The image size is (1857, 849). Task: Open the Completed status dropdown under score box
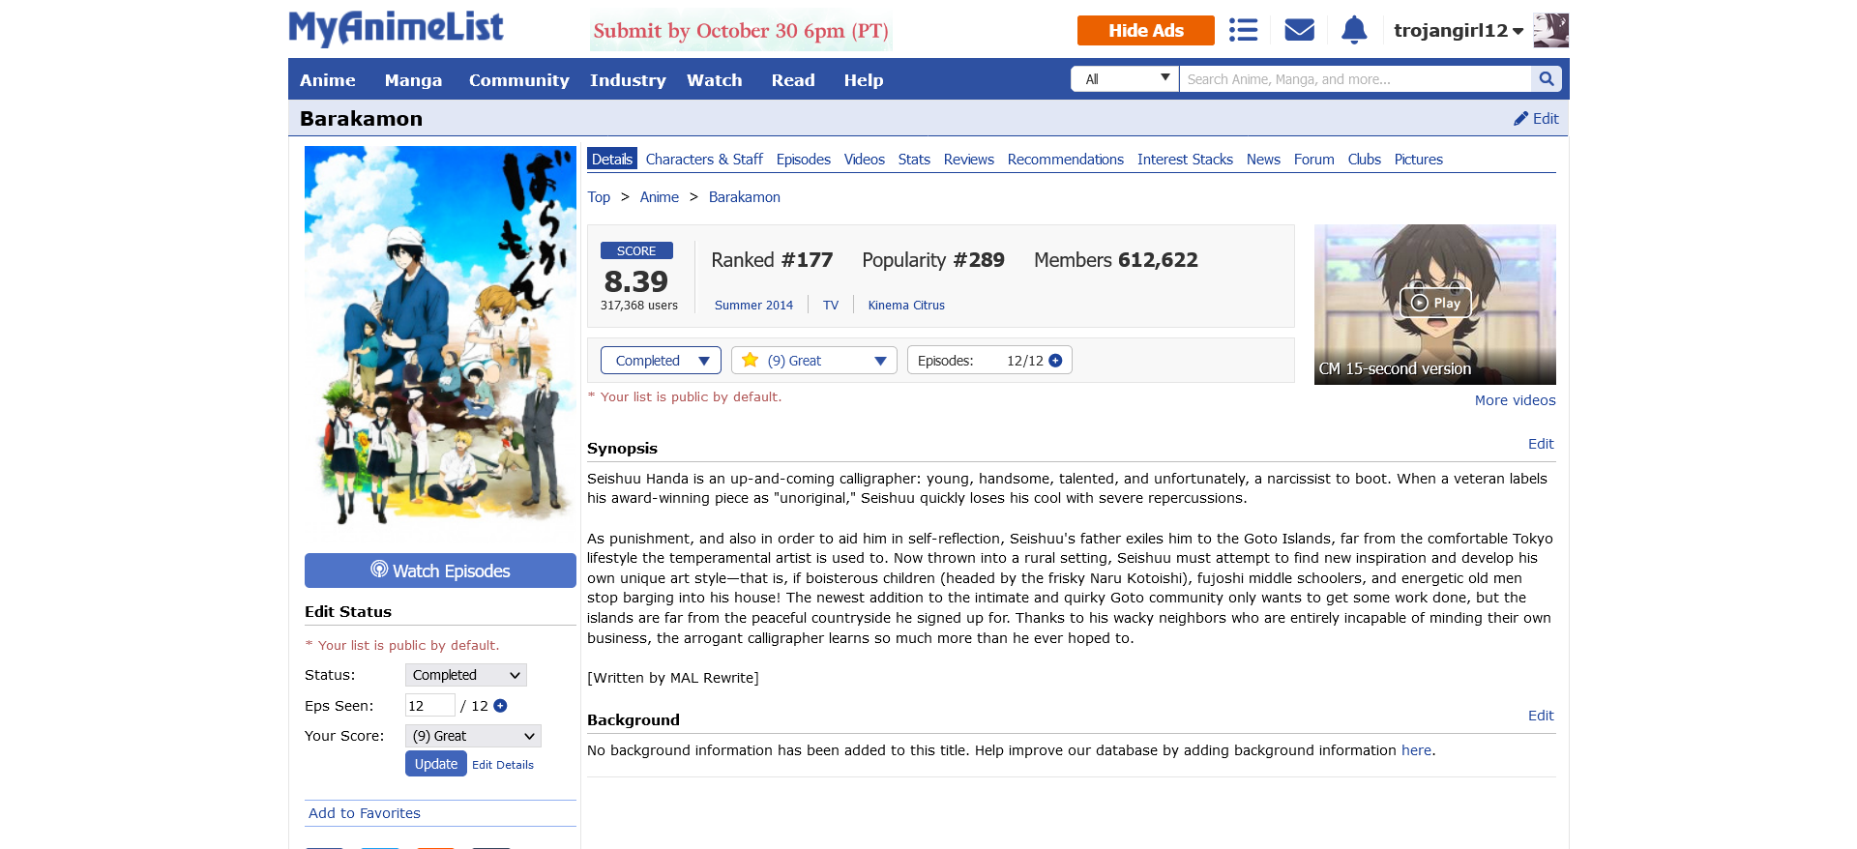click(661, 361)
